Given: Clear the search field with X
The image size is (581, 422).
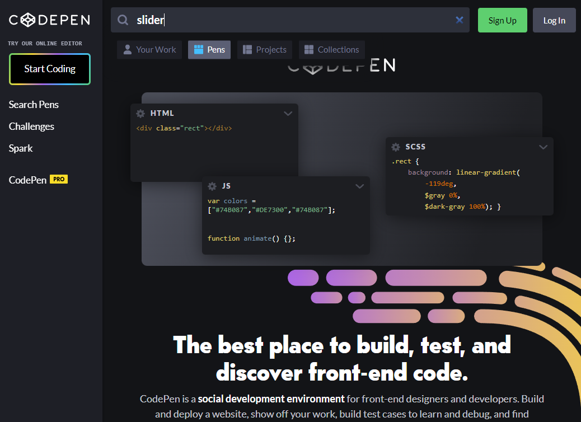Looking at the screenshot, I should tap(459, 20).
